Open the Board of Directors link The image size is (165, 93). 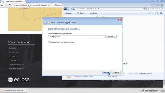16,69
